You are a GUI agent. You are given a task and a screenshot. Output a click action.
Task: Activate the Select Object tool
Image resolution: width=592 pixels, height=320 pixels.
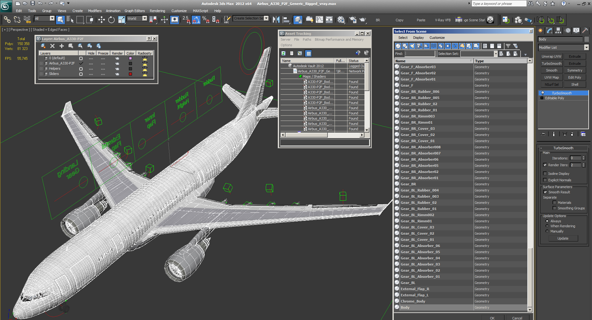coord(60,20)
